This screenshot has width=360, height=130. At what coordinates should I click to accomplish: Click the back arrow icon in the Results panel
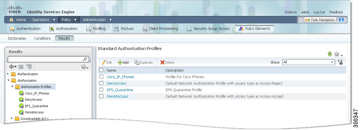13,67
